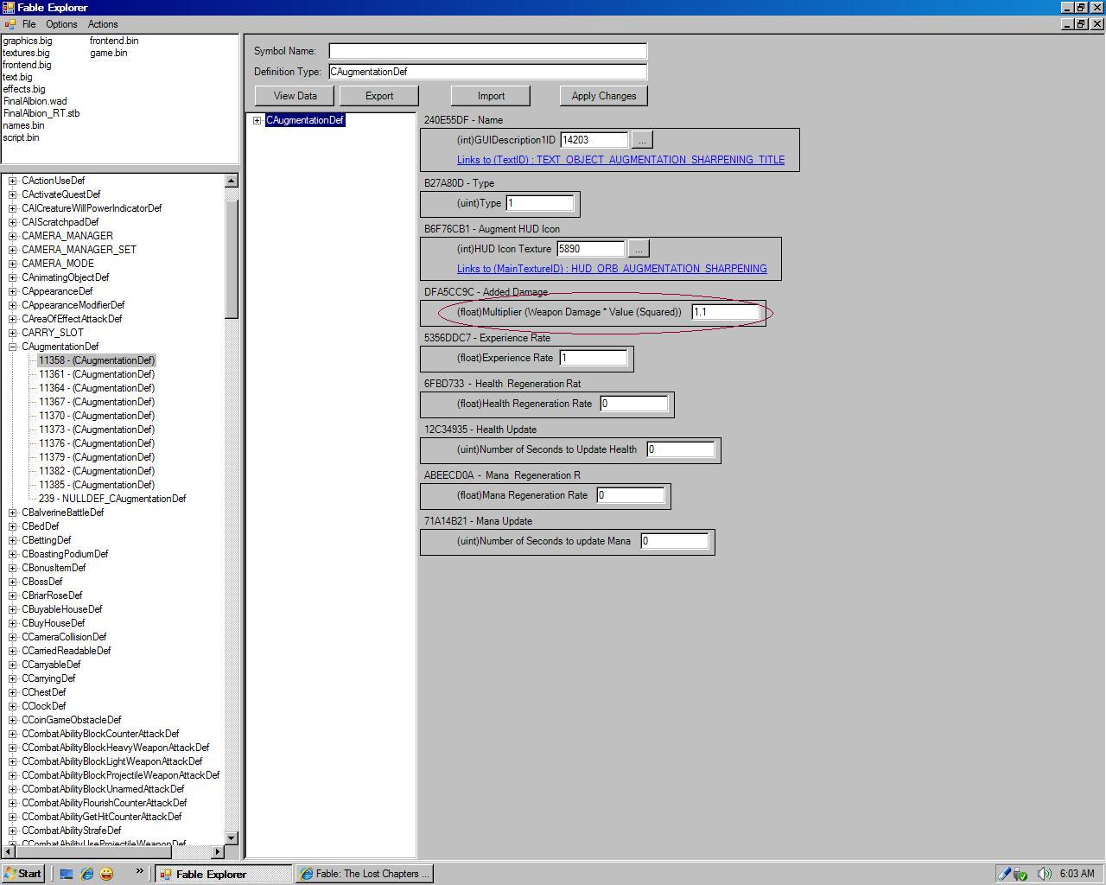Image resolution: width=1106 pixels, height=885 pixels.
Task: Click the tree list vertical scrollbar down arrow
Action: tap(231, 837)
